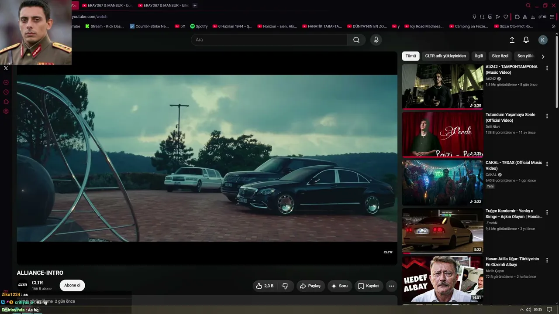Open the 'Stream - Kick Das...' bookmark
The height and width of the screenshot is (314, 559).
click(x=104, y=26)
